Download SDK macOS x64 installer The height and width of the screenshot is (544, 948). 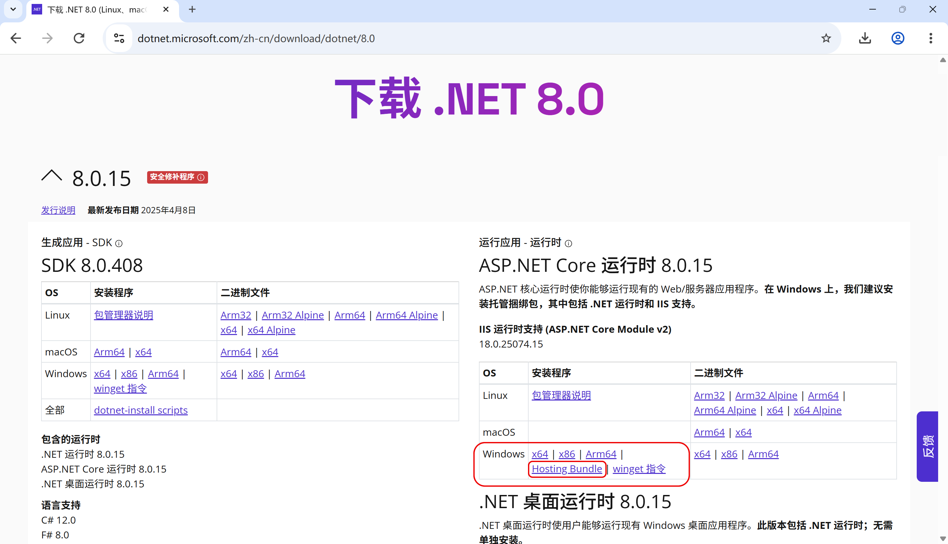click(x=144, y=352)
